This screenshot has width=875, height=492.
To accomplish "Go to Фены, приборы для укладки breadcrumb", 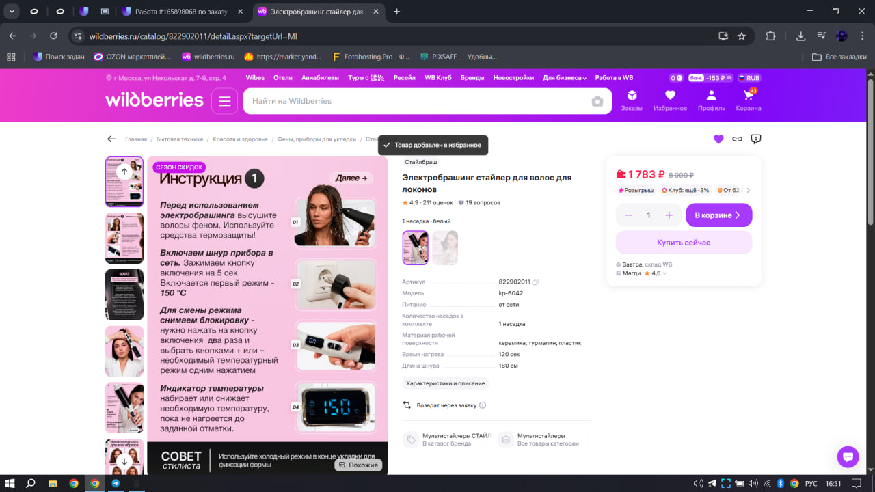I will click(x=317, y=139).
